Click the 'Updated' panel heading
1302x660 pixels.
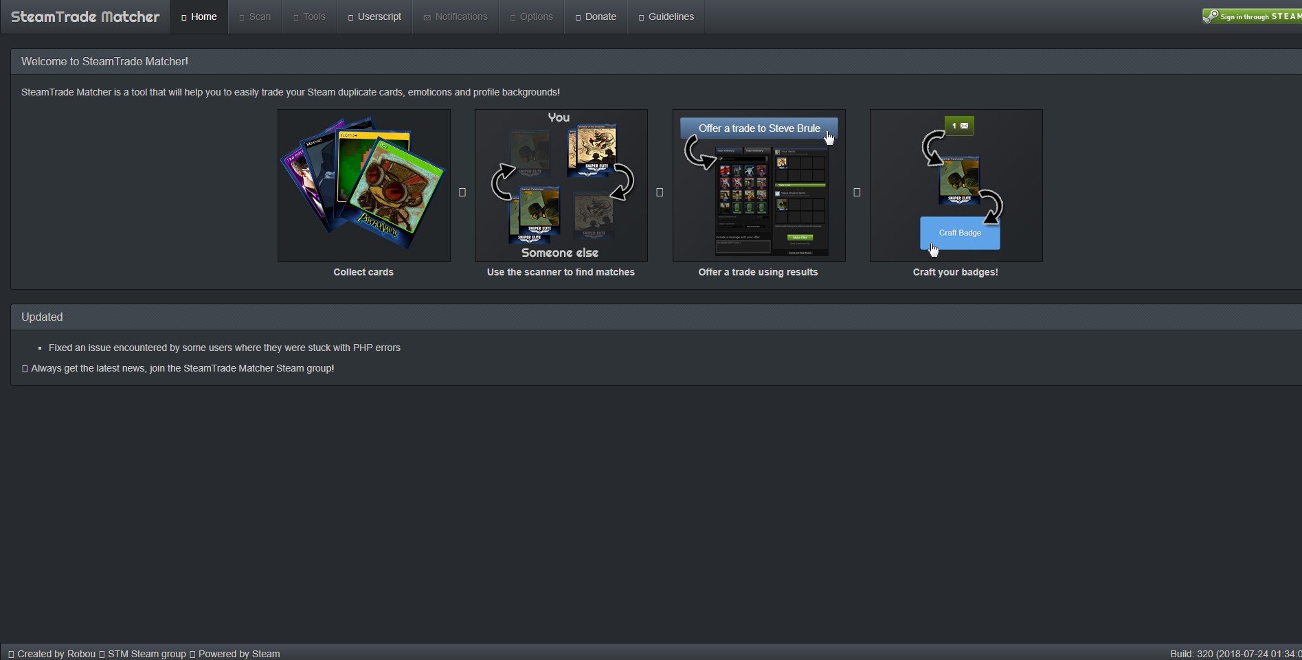pyautogui.click(x=42, y=317)
